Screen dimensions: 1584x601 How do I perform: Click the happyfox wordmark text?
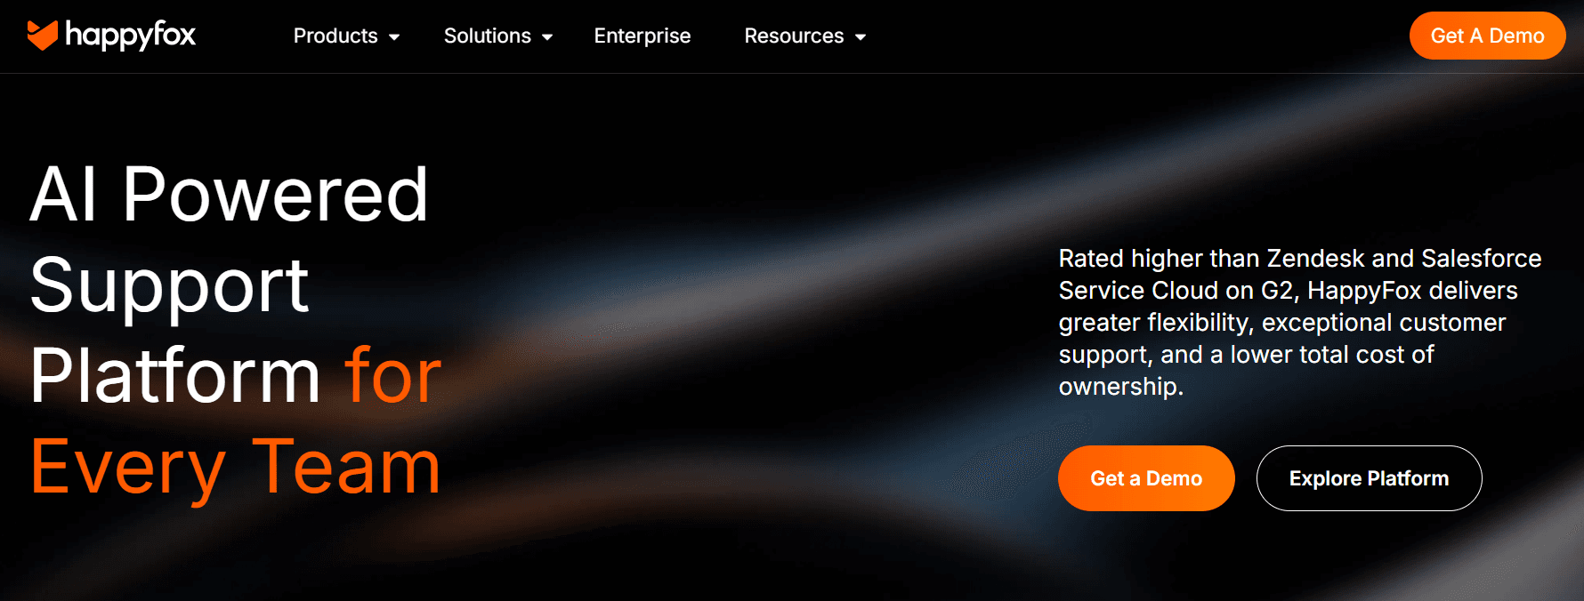point(130,36)
